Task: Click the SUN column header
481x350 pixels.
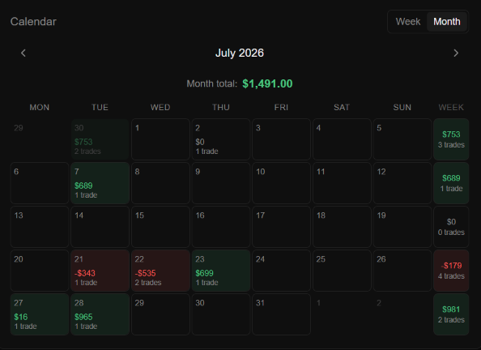Action: coord(402,107)
